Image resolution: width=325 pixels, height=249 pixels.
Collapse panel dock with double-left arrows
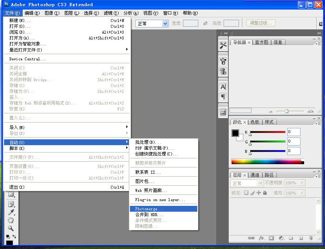pyautogui.click(x=225, y=33)
